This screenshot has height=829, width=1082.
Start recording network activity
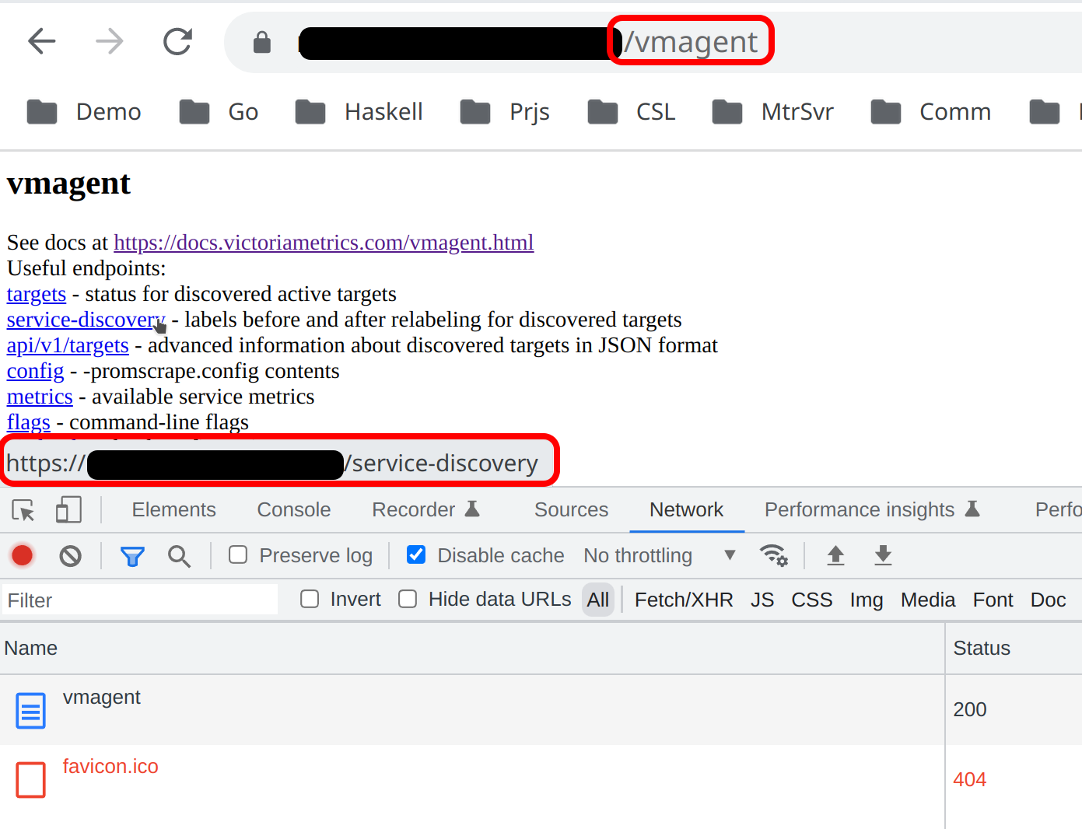click(x=22, y=555)
